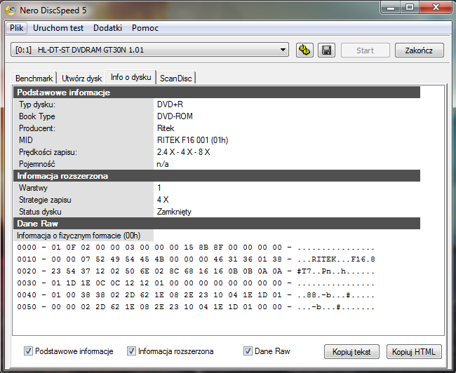The height and width of the screenshot is (373, 456).
Task: Click the floppy disk save icon
Action: tap(326, 50)
